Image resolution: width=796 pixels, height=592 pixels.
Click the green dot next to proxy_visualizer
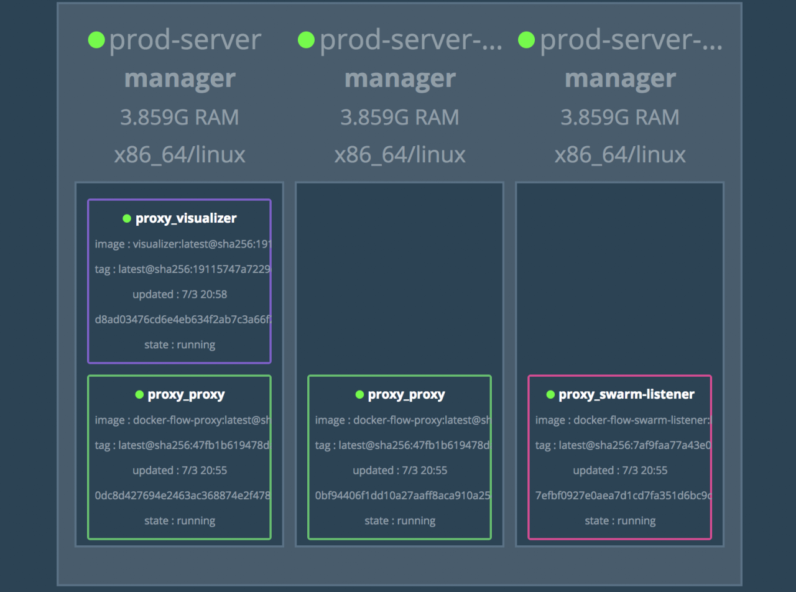coord(127,218)
